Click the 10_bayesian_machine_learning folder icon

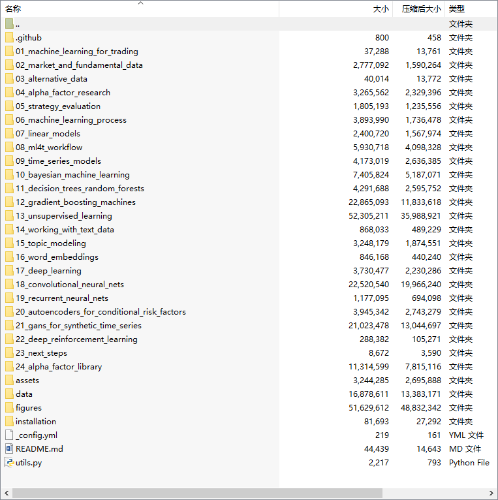(9, 174)
